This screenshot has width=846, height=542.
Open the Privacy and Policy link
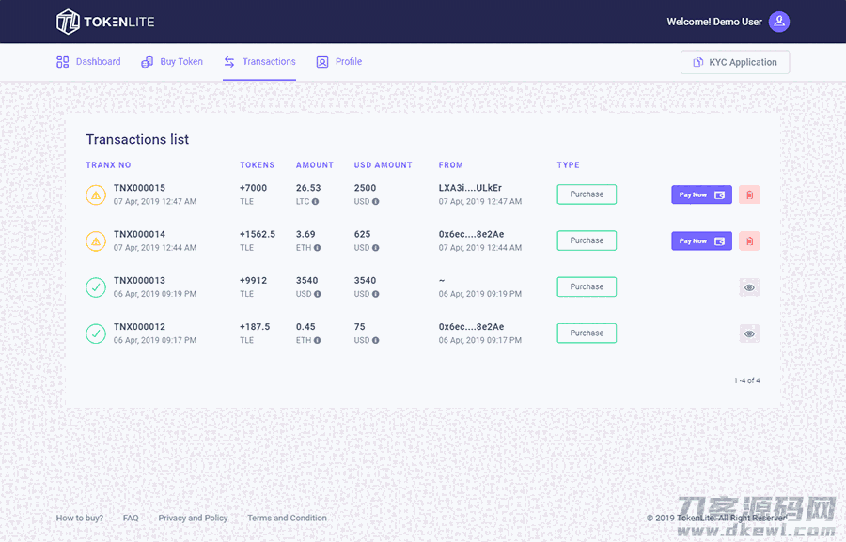tap(193, 518)
